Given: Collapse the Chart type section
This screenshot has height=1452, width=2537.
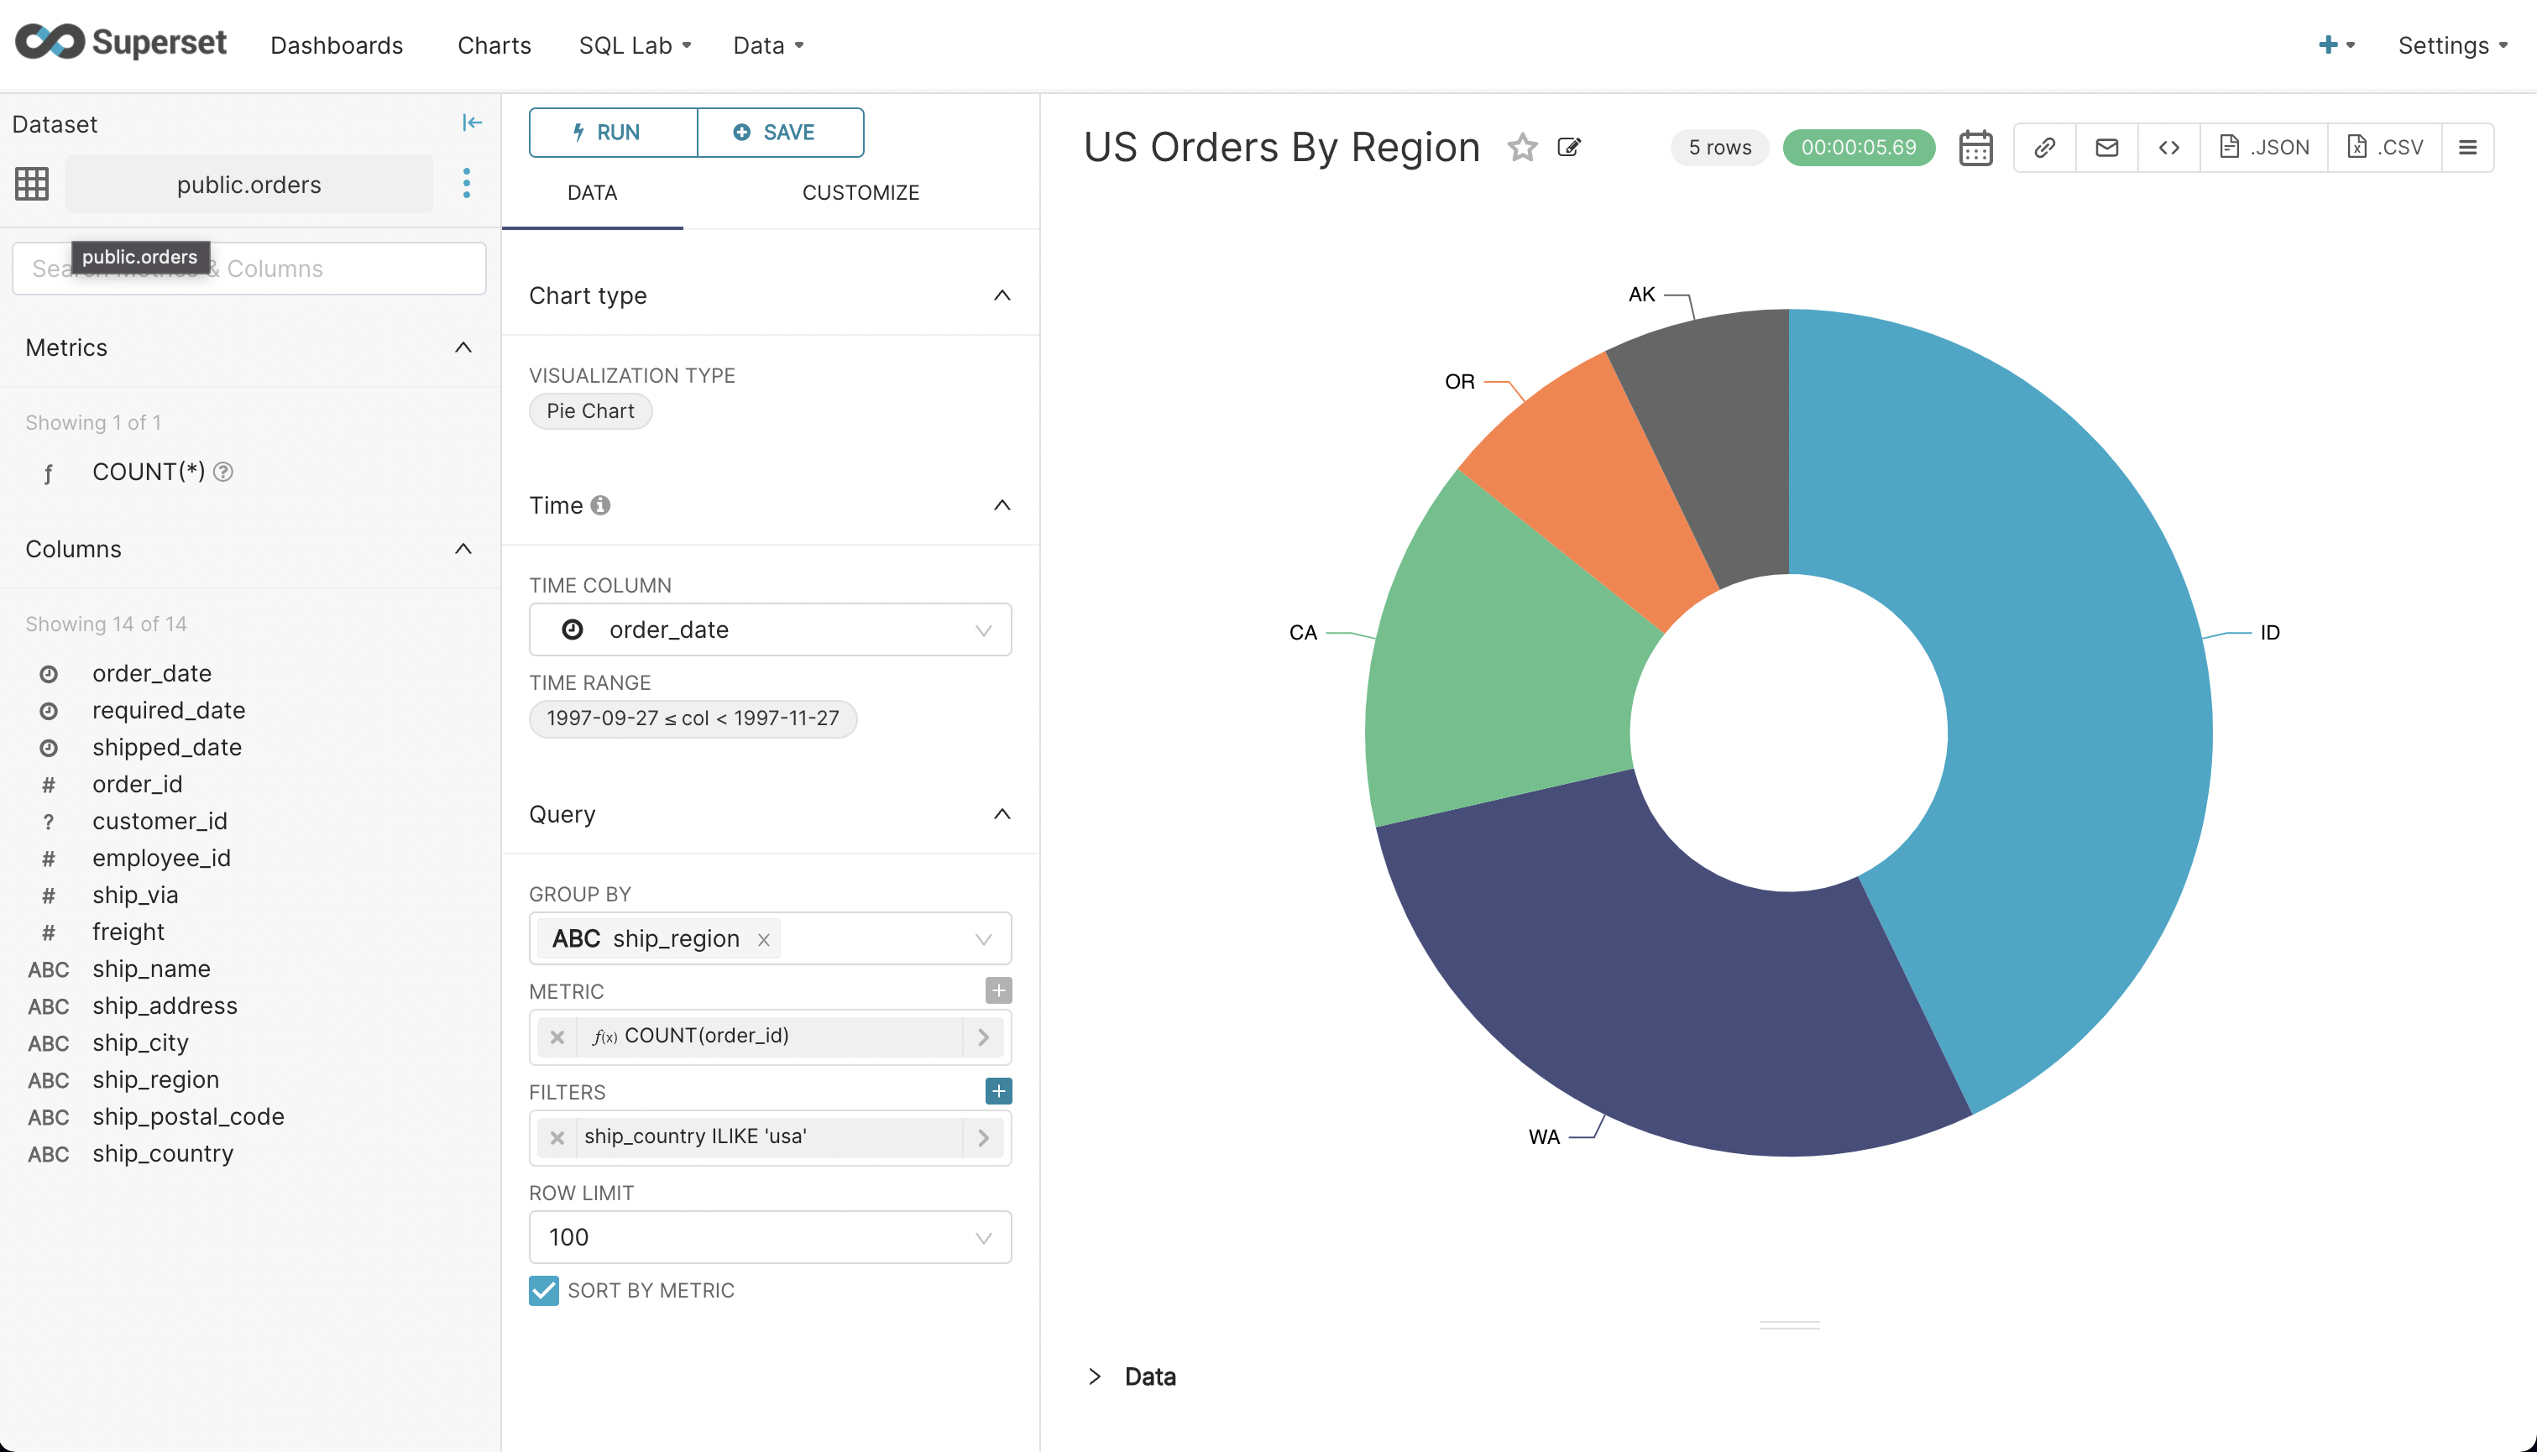Looking at the screenshot, I should pyautogui.click(x=1002, y=295).
